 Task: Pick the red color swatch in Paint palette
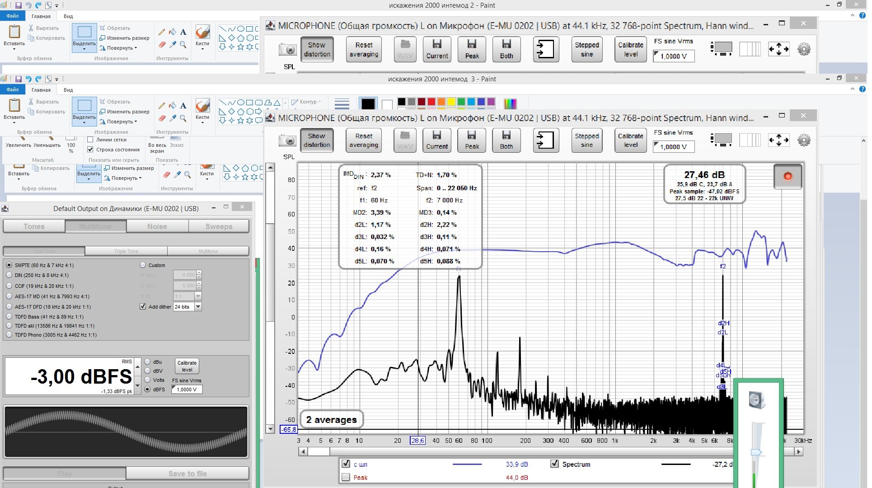[431, 102]
